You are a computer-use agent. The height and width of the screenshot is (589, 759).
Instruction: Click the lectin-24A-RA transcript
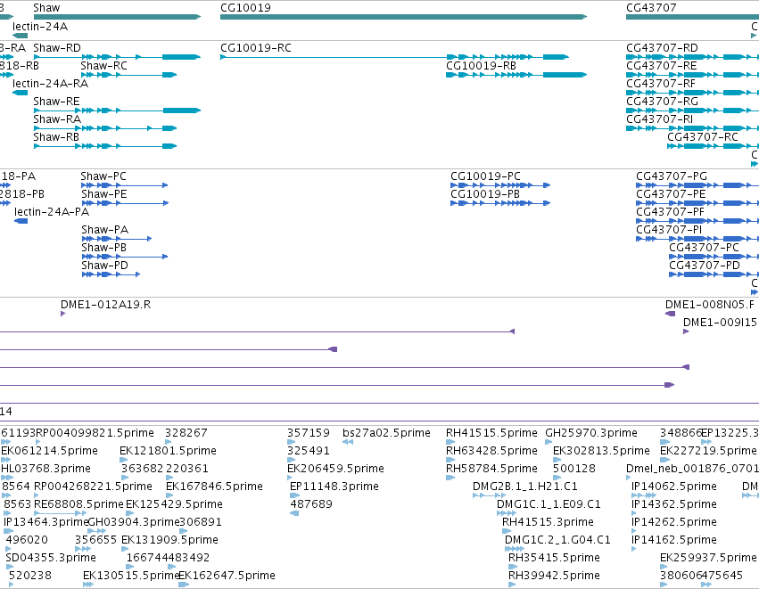pos(20,93)
